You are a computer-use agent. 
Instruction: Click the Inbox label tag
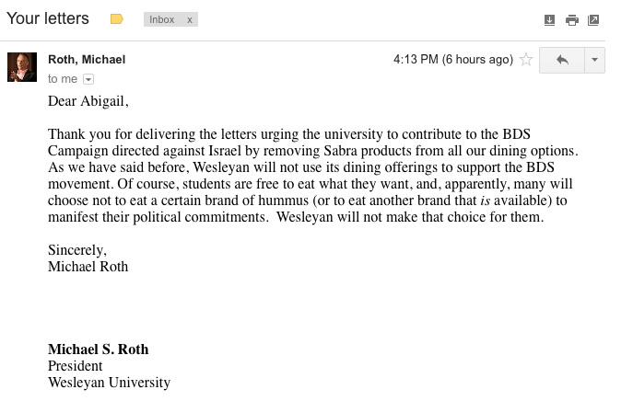pyautogui.click(x=162, y=19)
